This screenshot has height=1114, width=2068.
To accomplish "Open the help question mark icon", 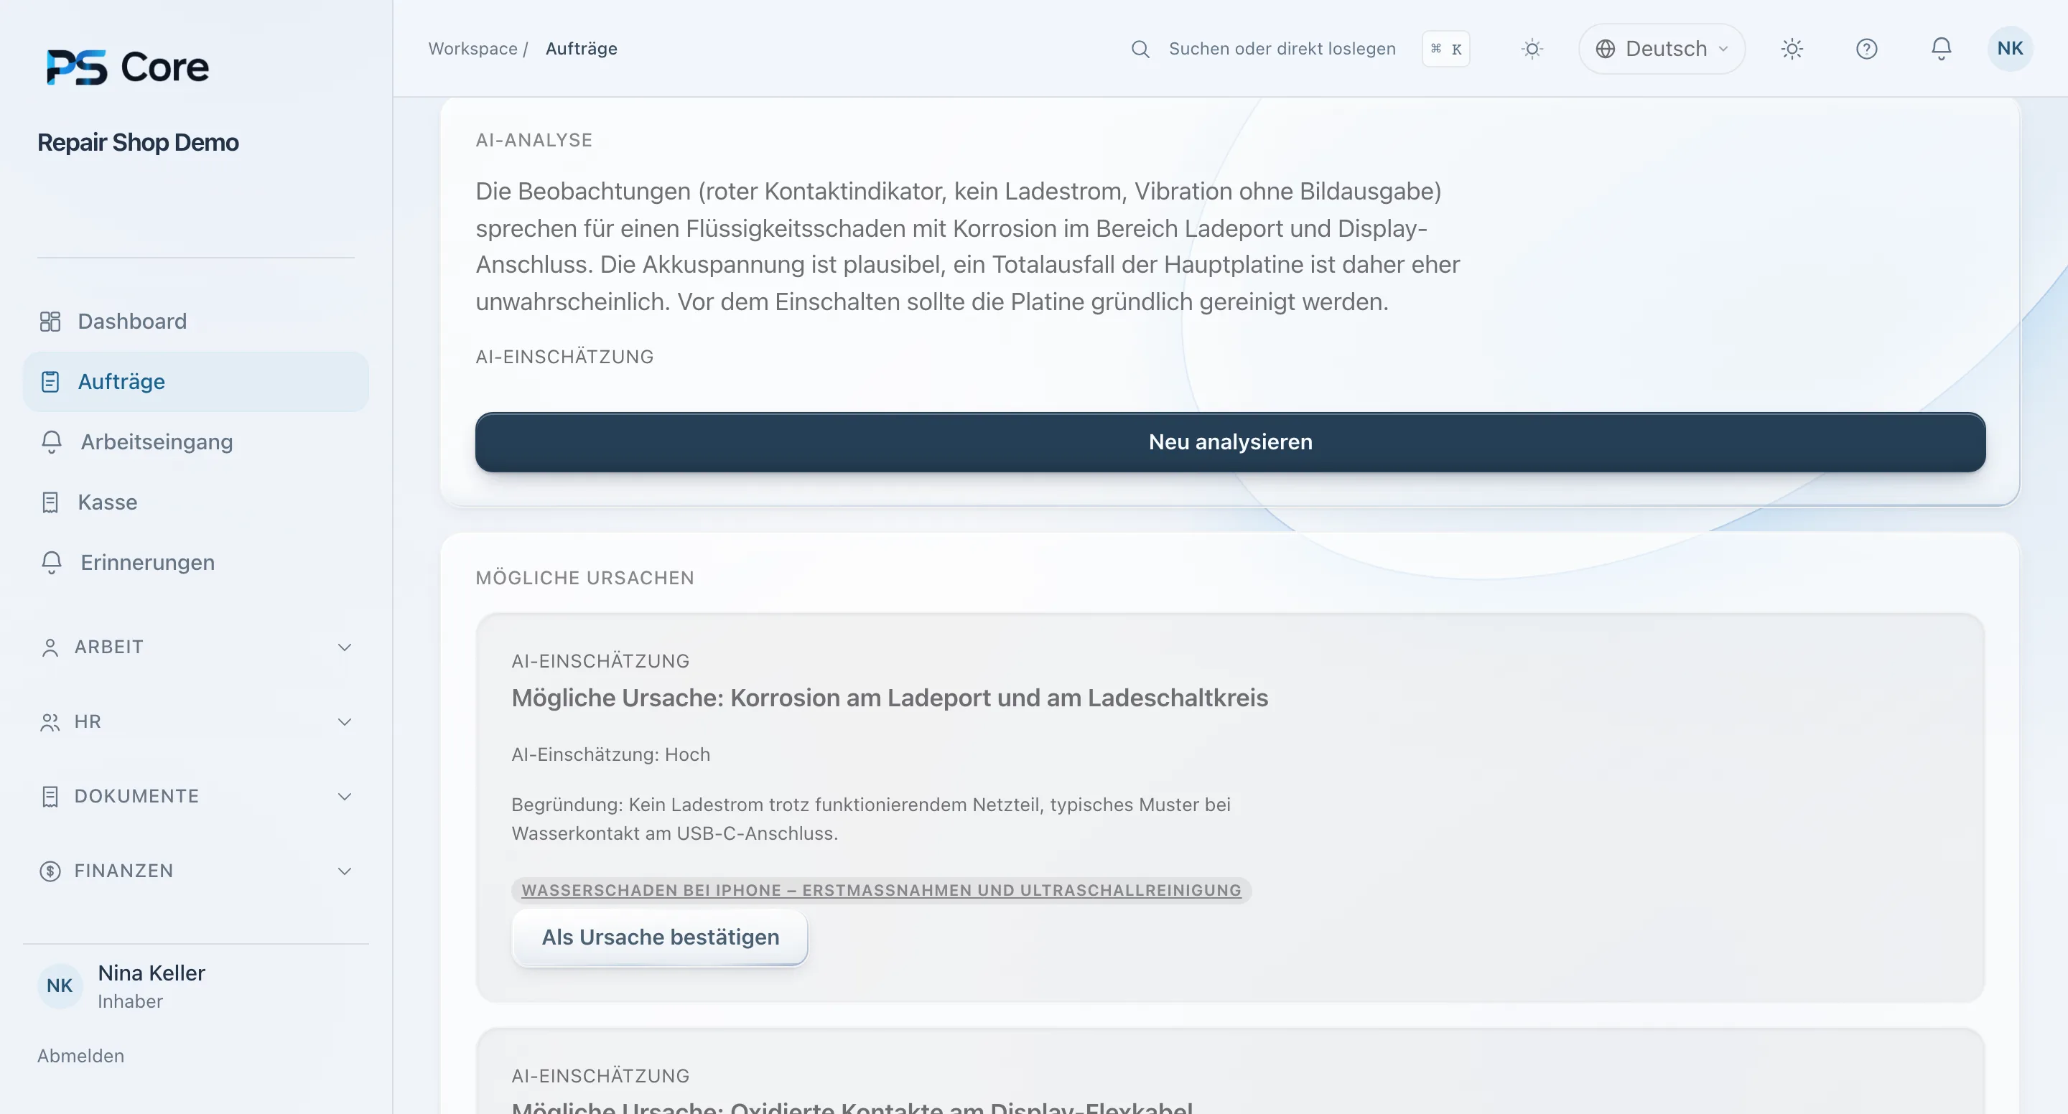I will 1866,49.
